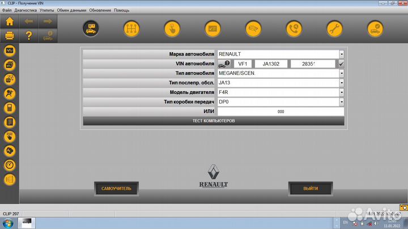Click the forward arrow navigation icon
Viewport: 408px width, 229px height.
coord(48,22)
